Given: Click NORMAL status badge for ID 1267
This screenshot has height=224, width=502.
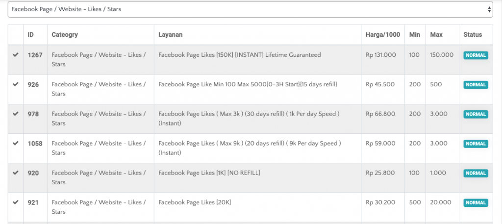Looking at the screenshot, I should coord(476,55).
